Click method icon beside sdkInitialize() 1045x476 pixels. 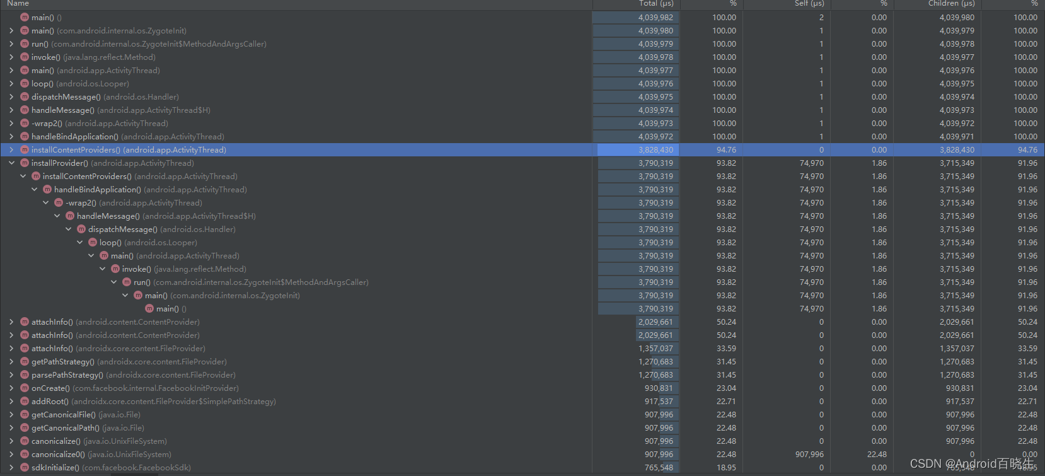25,467
